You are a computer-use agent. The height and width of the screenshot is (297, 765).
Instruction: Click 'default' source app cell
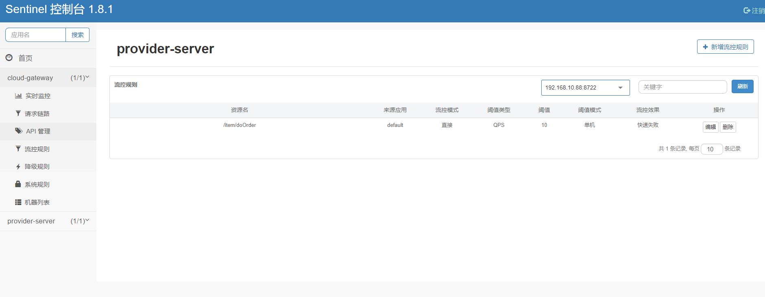click(395, 125)
